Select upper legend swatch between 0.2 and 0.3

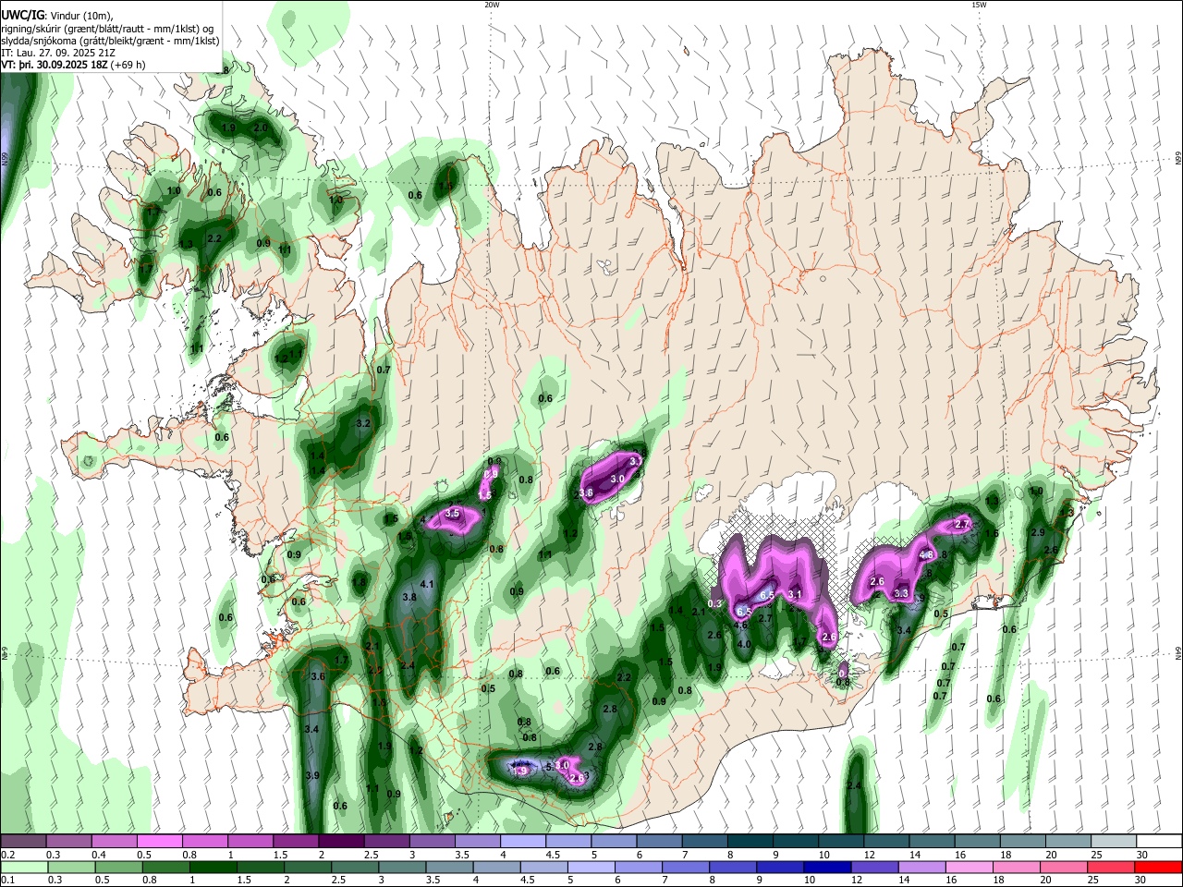(23, 841)
